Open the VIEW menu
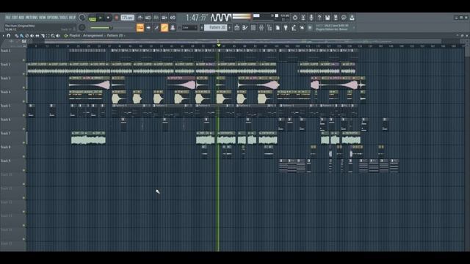The image size is (470, 264). point(43,18)
